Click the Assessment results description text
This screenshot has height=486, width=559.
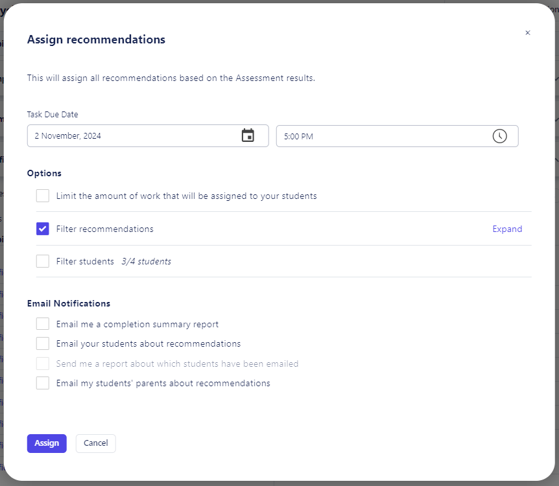(171, 78)
